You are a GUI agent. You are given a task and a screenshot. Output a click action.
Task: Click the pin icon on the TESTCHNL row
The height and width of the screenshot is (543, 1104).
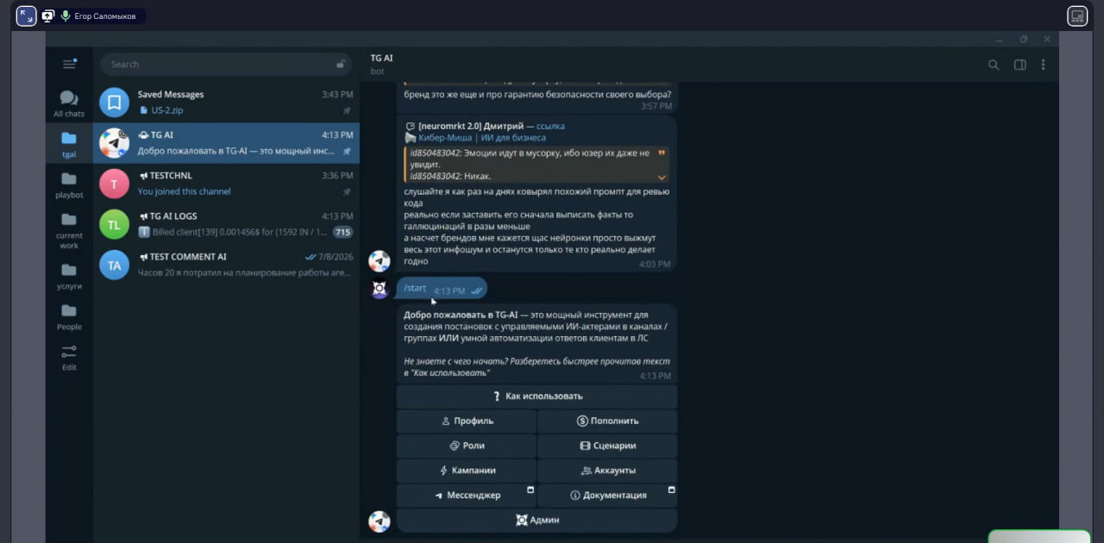(x=347, y=191)
